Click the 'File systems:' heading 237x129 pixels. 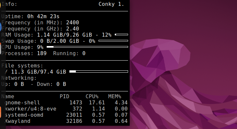click(22, 66)
